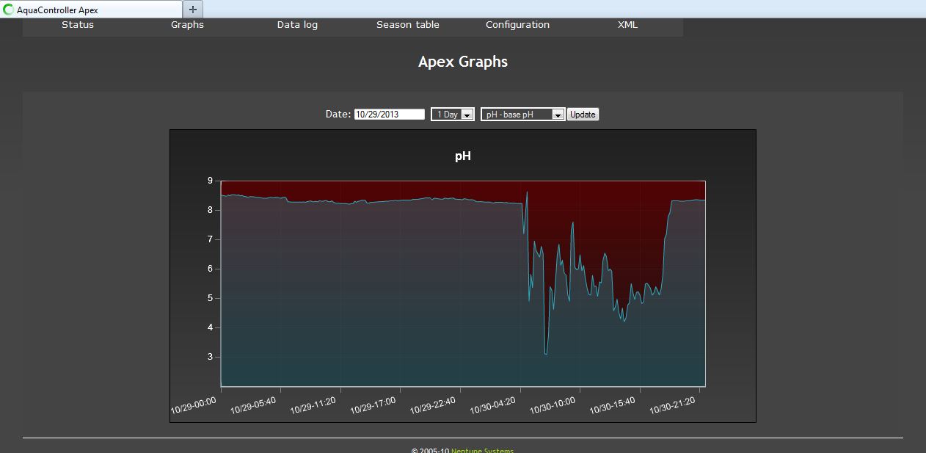Click the Apex Graphs page heading

pos(462,62)
